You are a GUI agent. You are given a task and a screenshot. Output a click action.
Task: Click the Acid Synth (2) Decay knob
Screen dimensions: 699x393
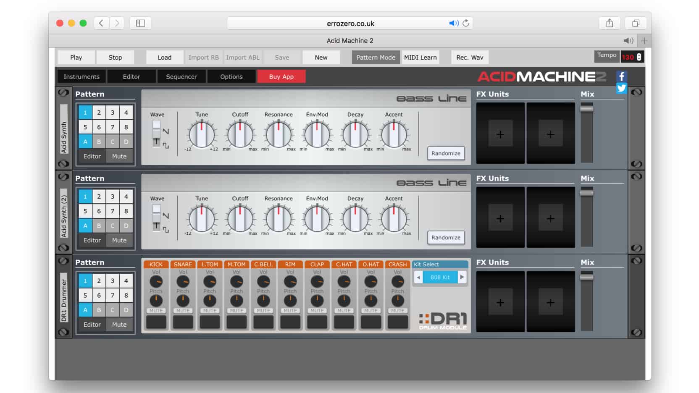click(355, 219)
